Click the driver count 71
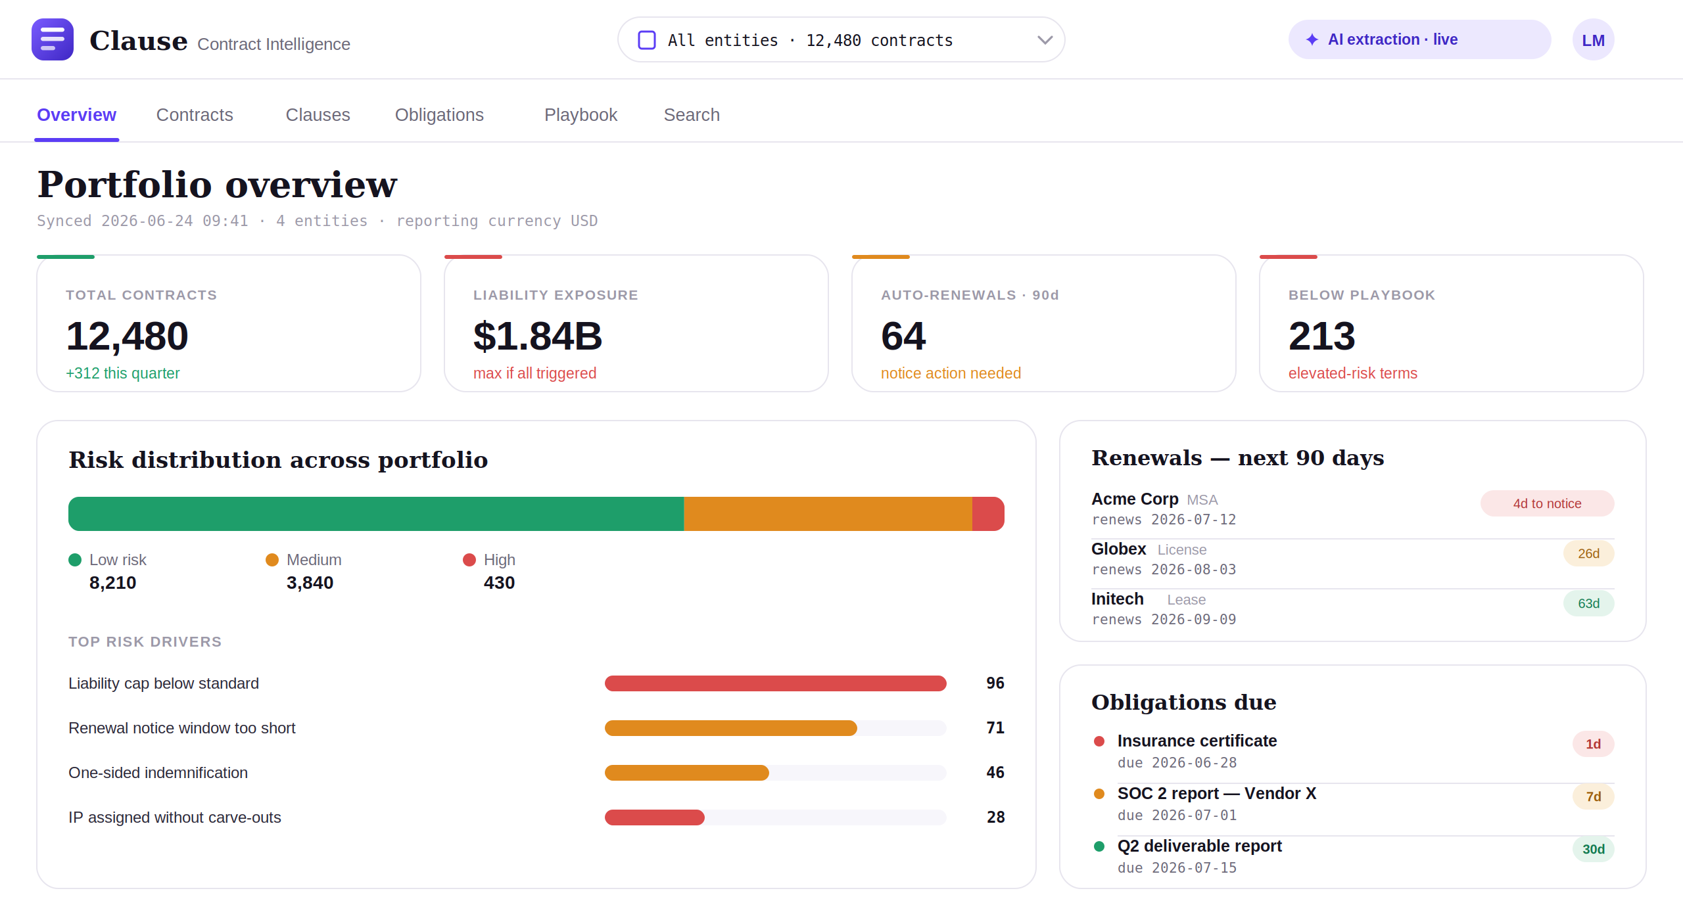The image size is (1683, 920). (995, 728)
